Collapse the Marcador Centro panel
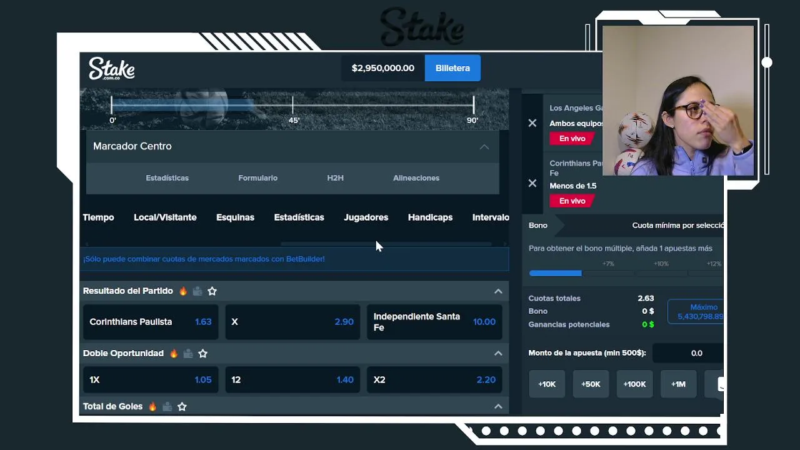Viewport: 800px width, 450px height. (484, 146)
